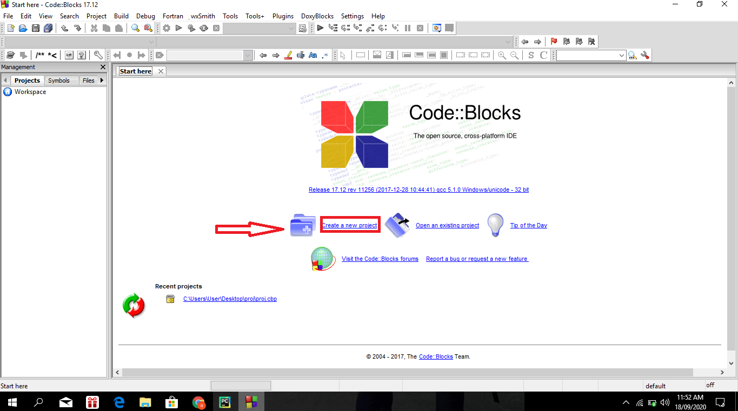Click the incremental search magnifier icon
The width and height of the screenshot is (738, 411).
pos(633,55)
